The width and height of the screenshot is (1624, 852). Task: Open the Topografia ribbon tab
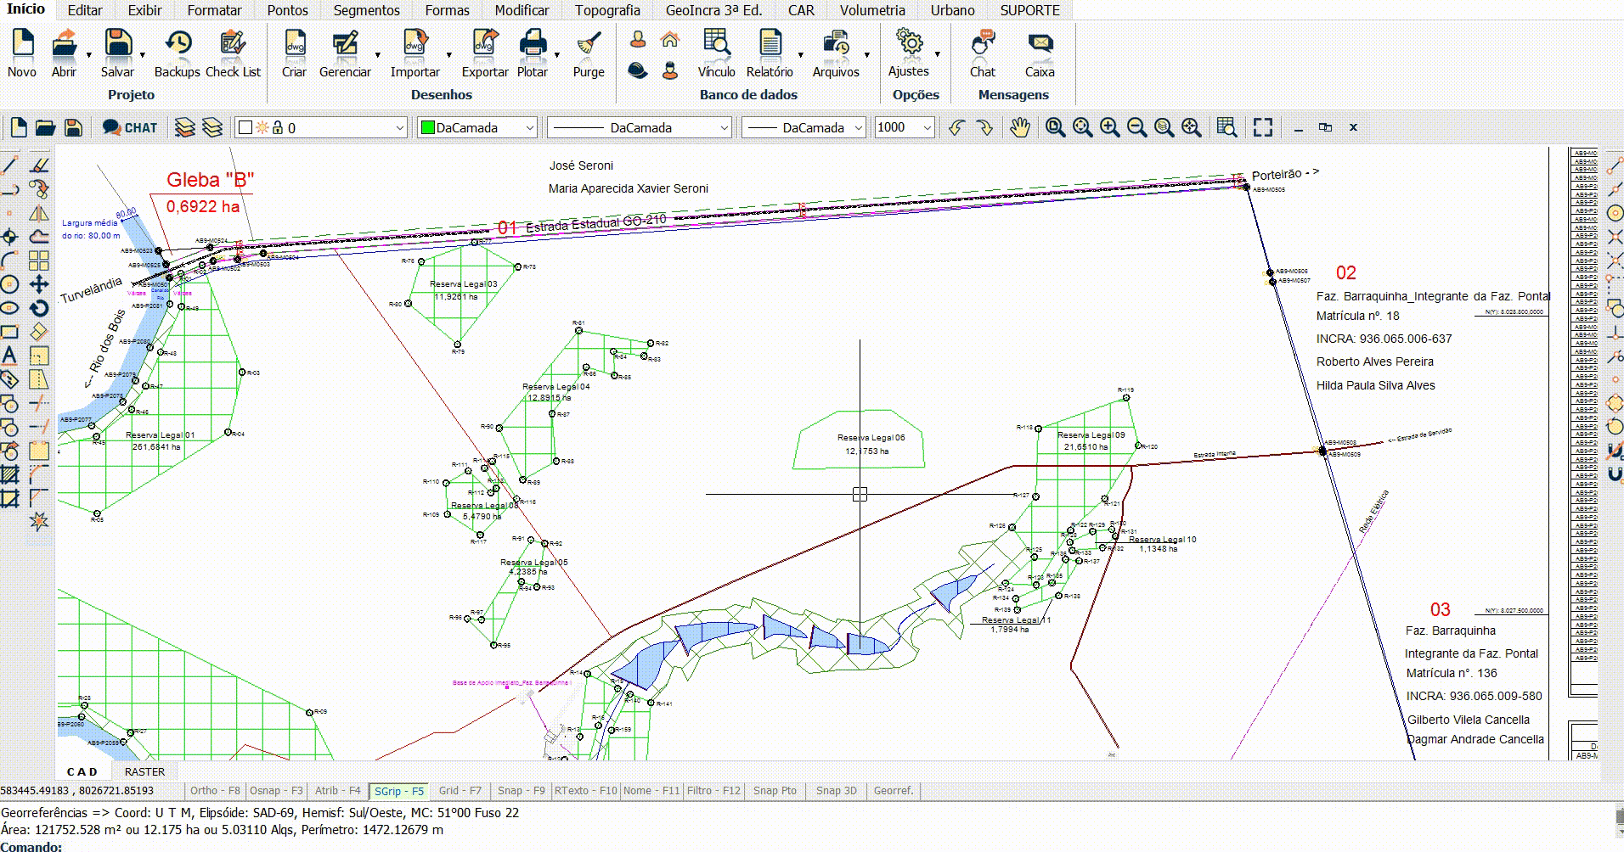[607, 10]
